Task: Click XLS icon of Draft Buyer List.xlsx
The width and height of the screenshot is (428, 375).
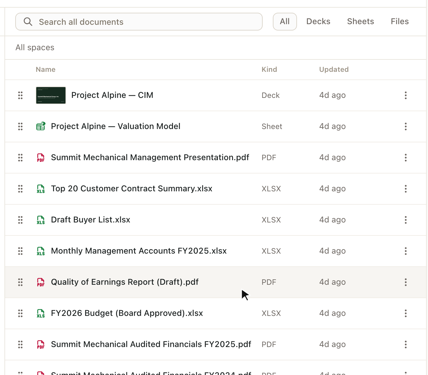Action: [x=41, y=220]
